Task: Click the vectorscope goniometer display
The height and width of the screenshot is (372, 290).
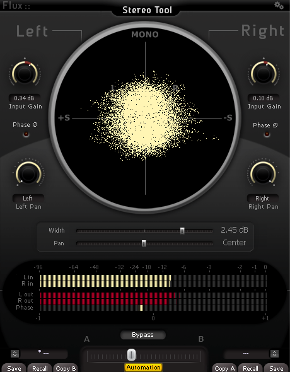Action: 145,118
